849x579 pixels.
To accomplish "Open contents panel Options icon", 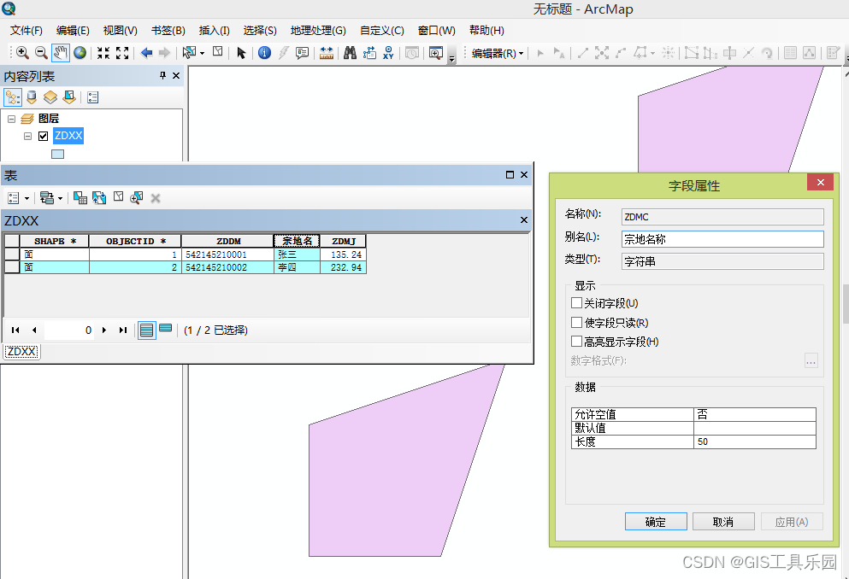I will pyautogui.click(x=92, y=97).
